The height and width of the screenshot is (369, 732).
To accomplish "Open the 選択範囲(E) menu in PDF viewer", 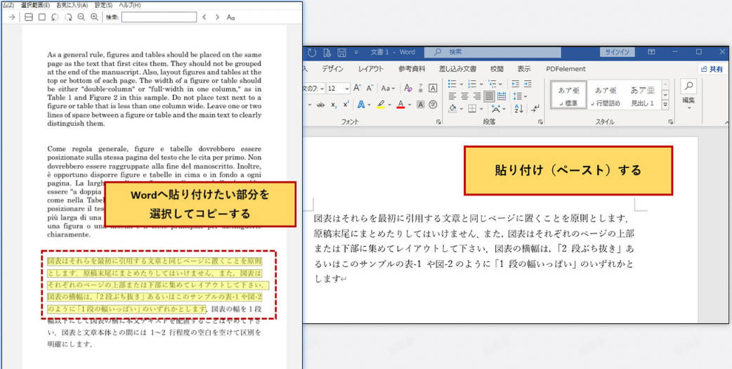I will coord(36,5).
